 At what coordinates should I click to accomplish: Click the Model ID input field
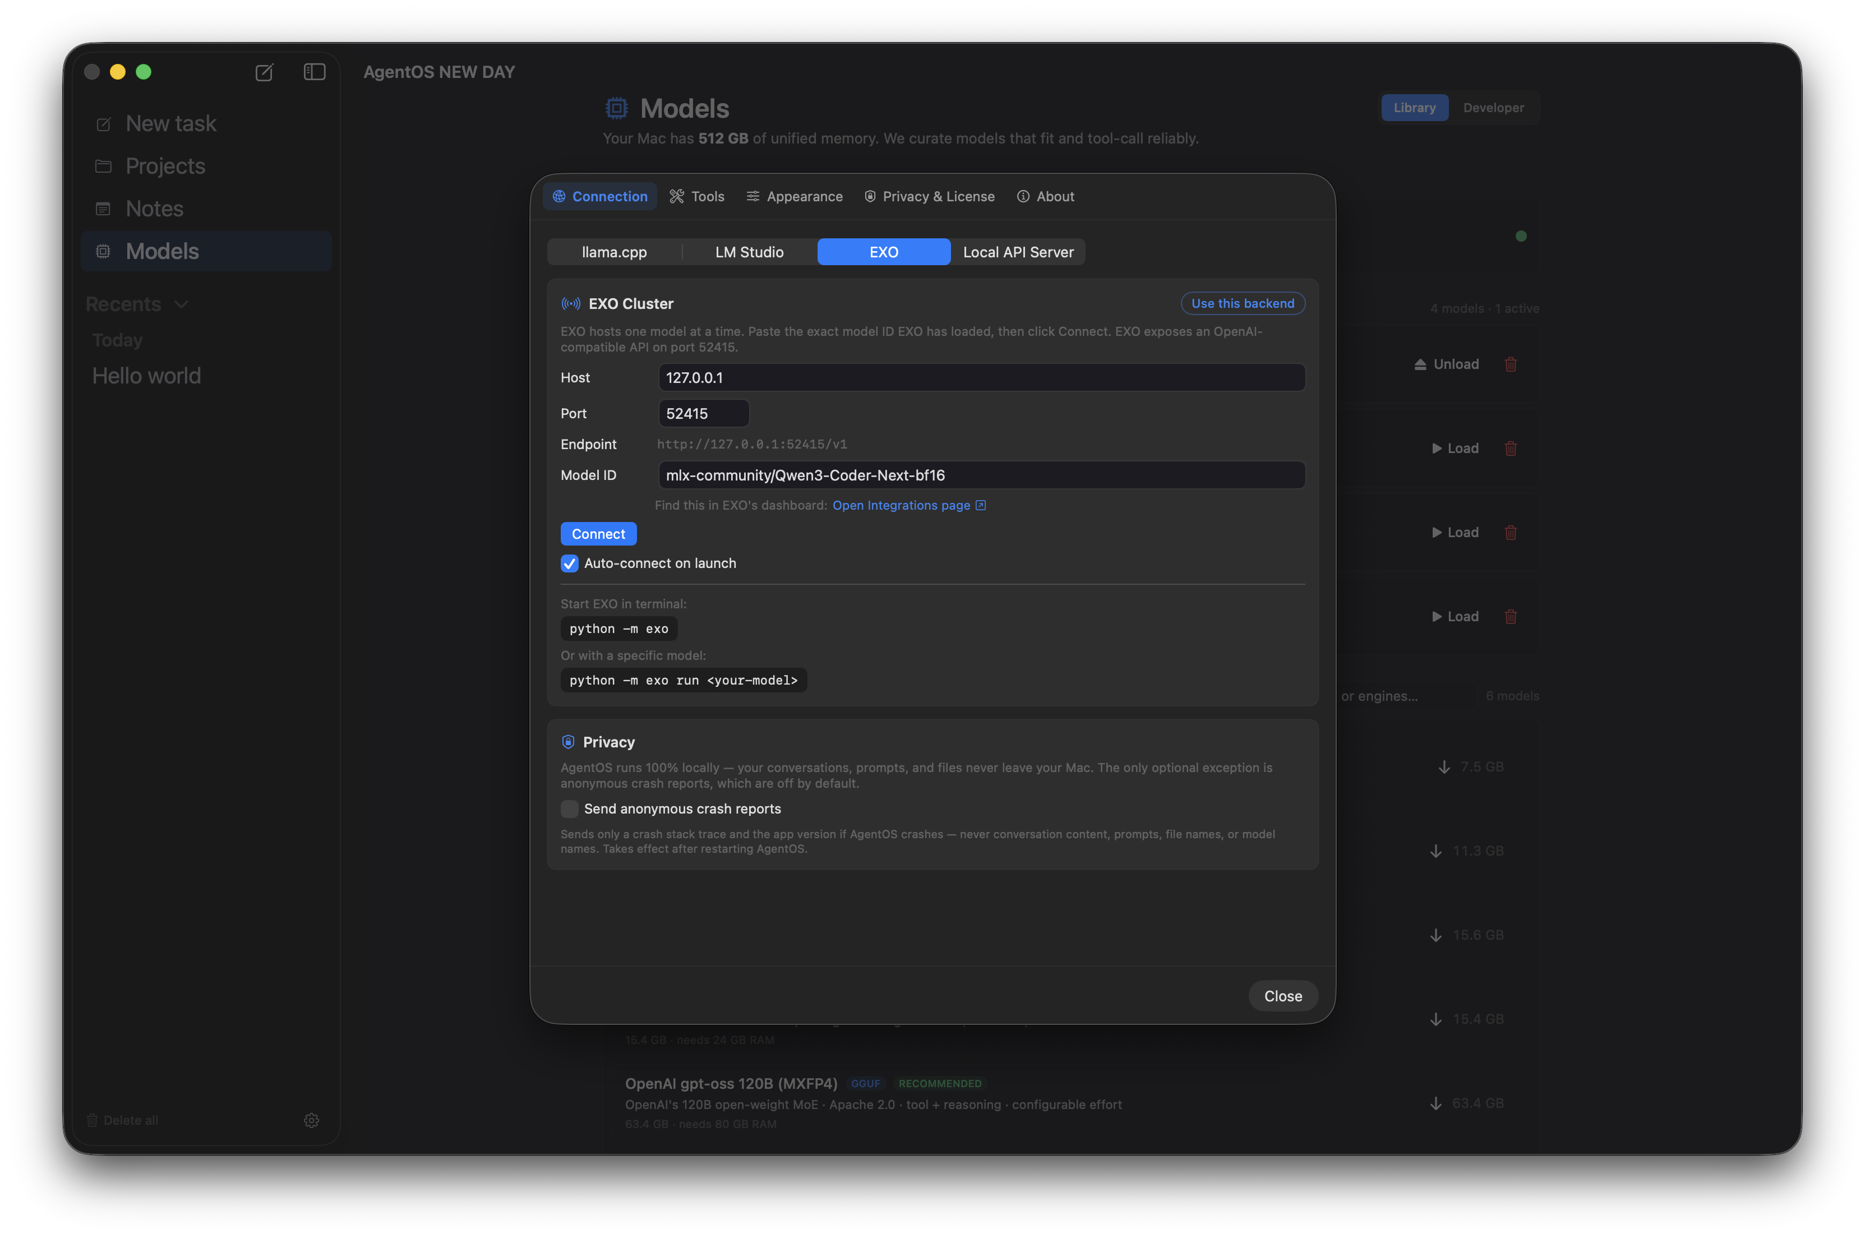click(981, 475)
